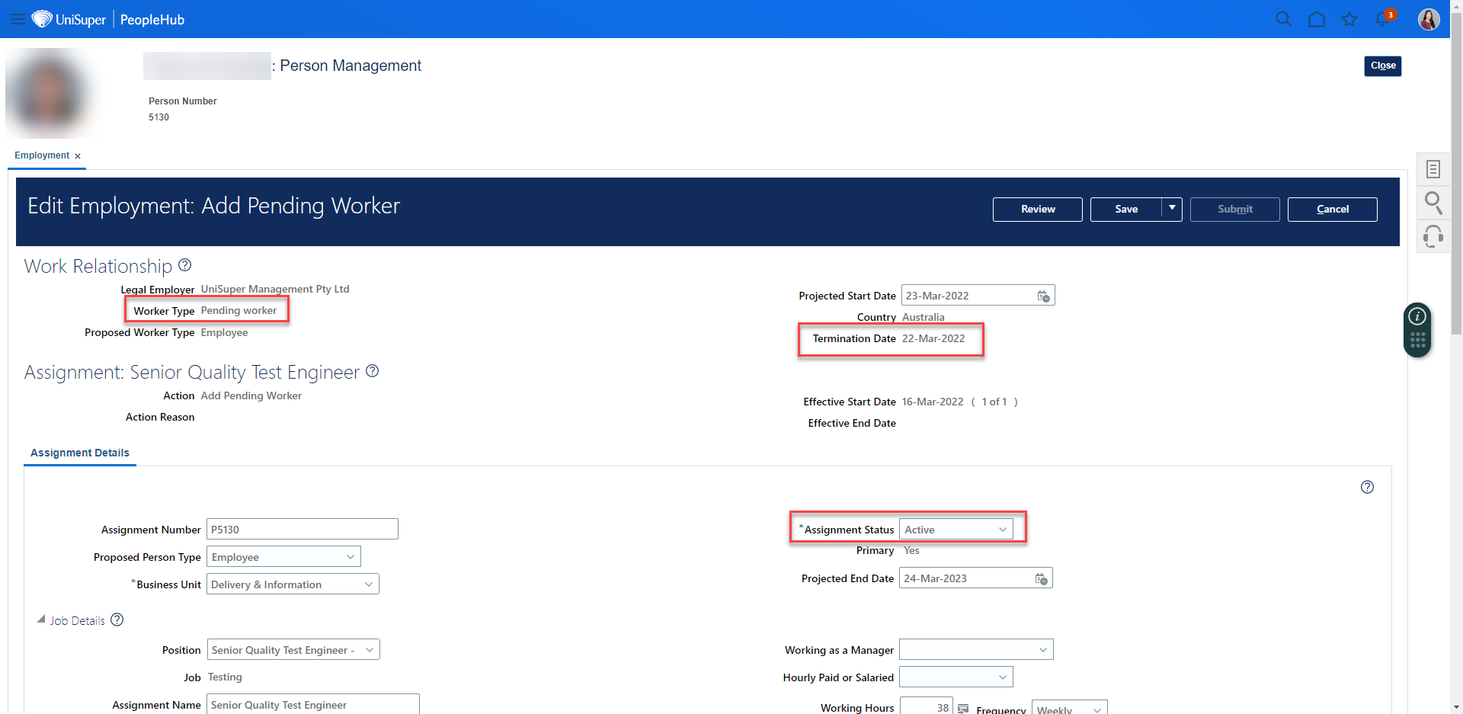Click the search icon in the top bar
1463x714 pixels.
1283,19
